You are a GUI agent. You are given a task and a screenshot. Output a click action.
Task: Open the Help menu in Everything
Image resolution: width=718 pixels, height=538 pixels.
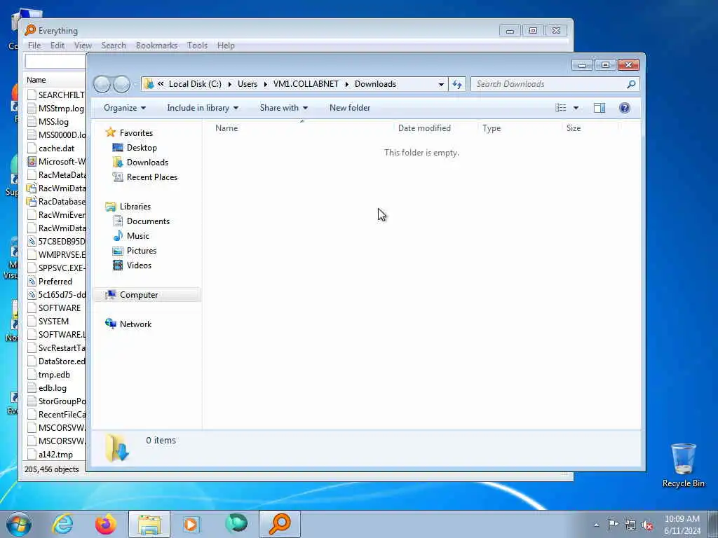[226, 46]
